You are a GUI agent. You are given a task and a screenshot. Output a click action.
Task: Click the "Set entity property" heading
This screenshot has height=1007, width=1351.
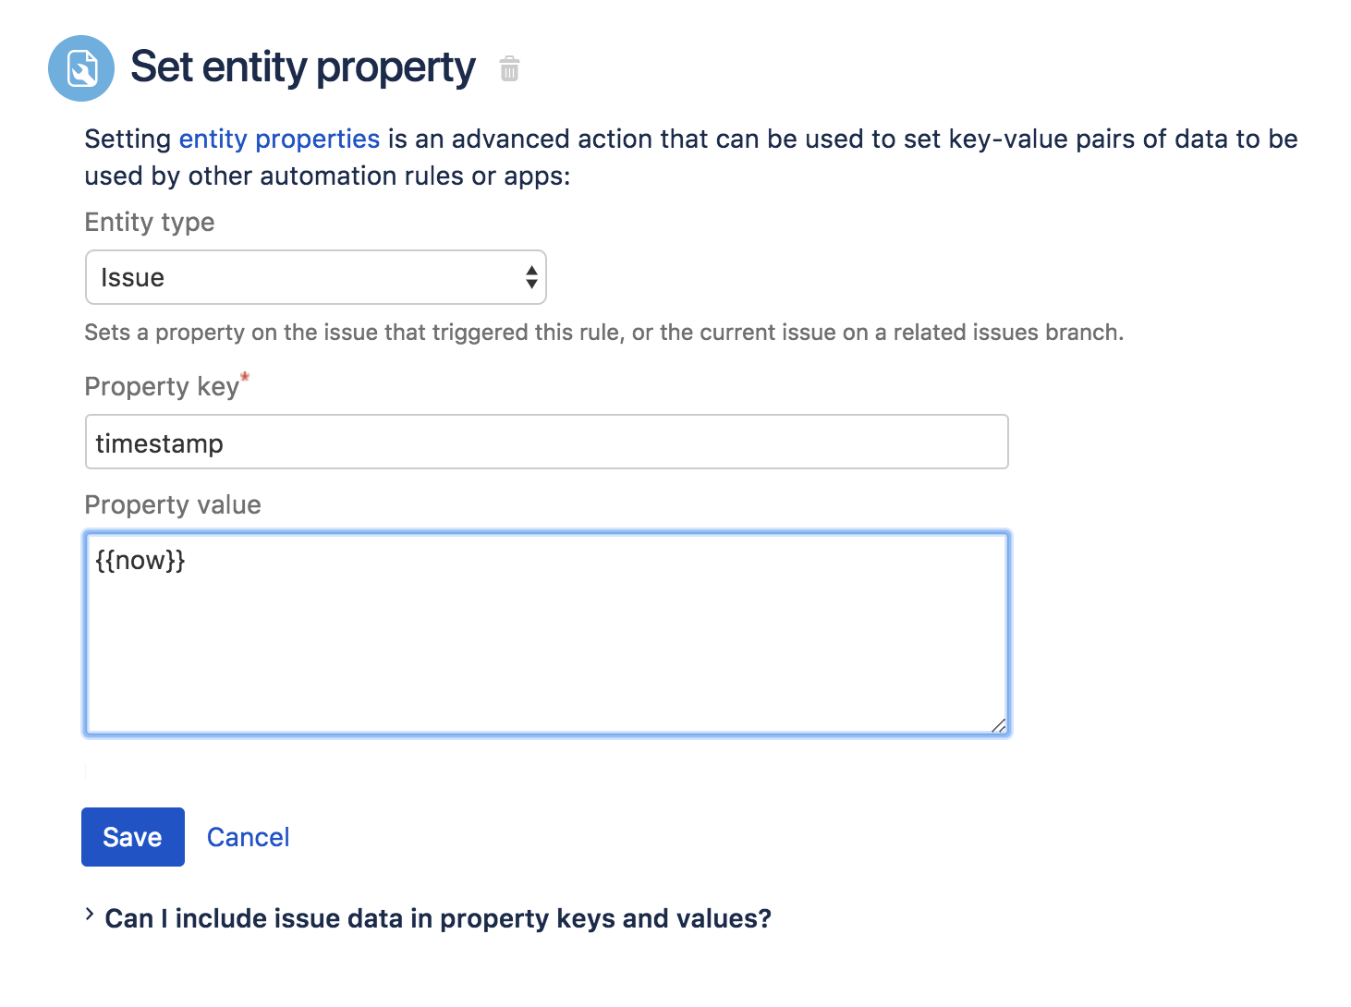(x=303, y=67)
